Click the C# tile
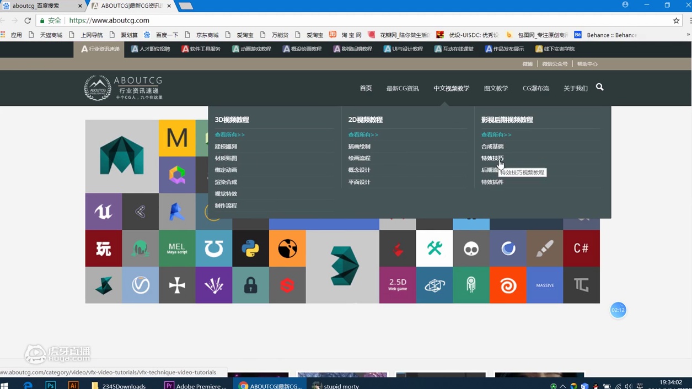692x389 pixels. pyautogui.click(x=581, y=248)
